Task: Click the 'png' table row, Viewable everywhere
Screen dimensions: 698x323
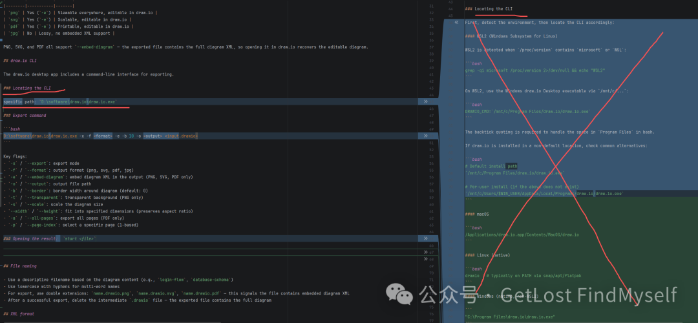Action: click(79, 12)
